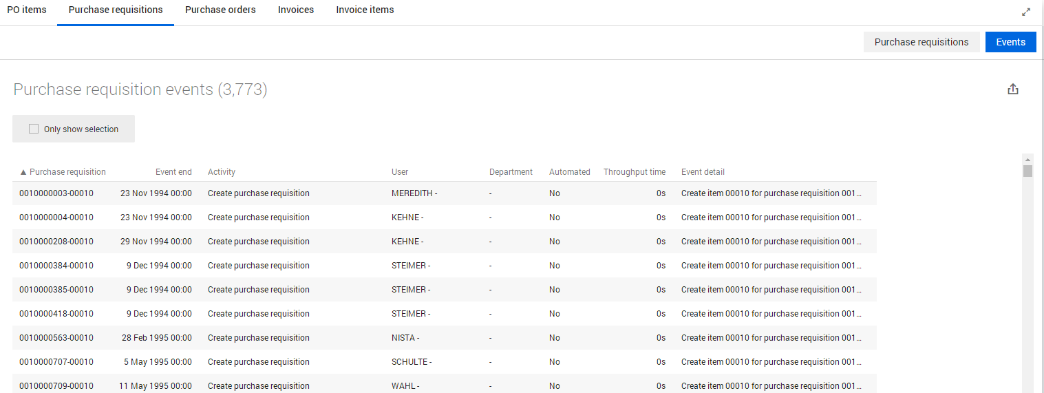Select the Invoice items tab
This screenshot has width=1044, height=393.
pyautogui.click(x=365, y=10)
